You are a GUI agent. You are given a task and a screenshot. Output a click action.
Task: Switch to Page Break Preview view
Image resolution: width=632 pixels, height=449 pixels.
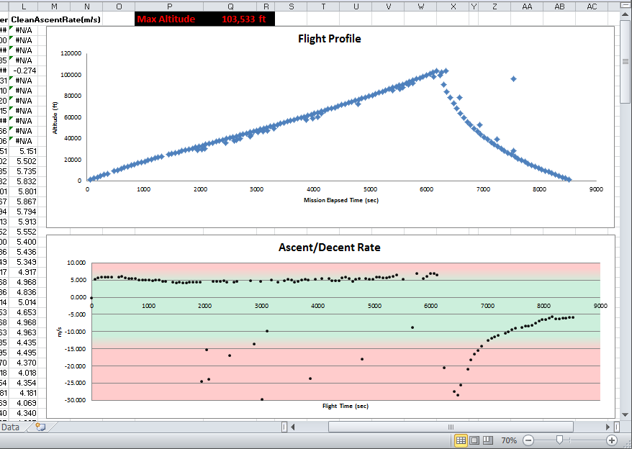488,440
